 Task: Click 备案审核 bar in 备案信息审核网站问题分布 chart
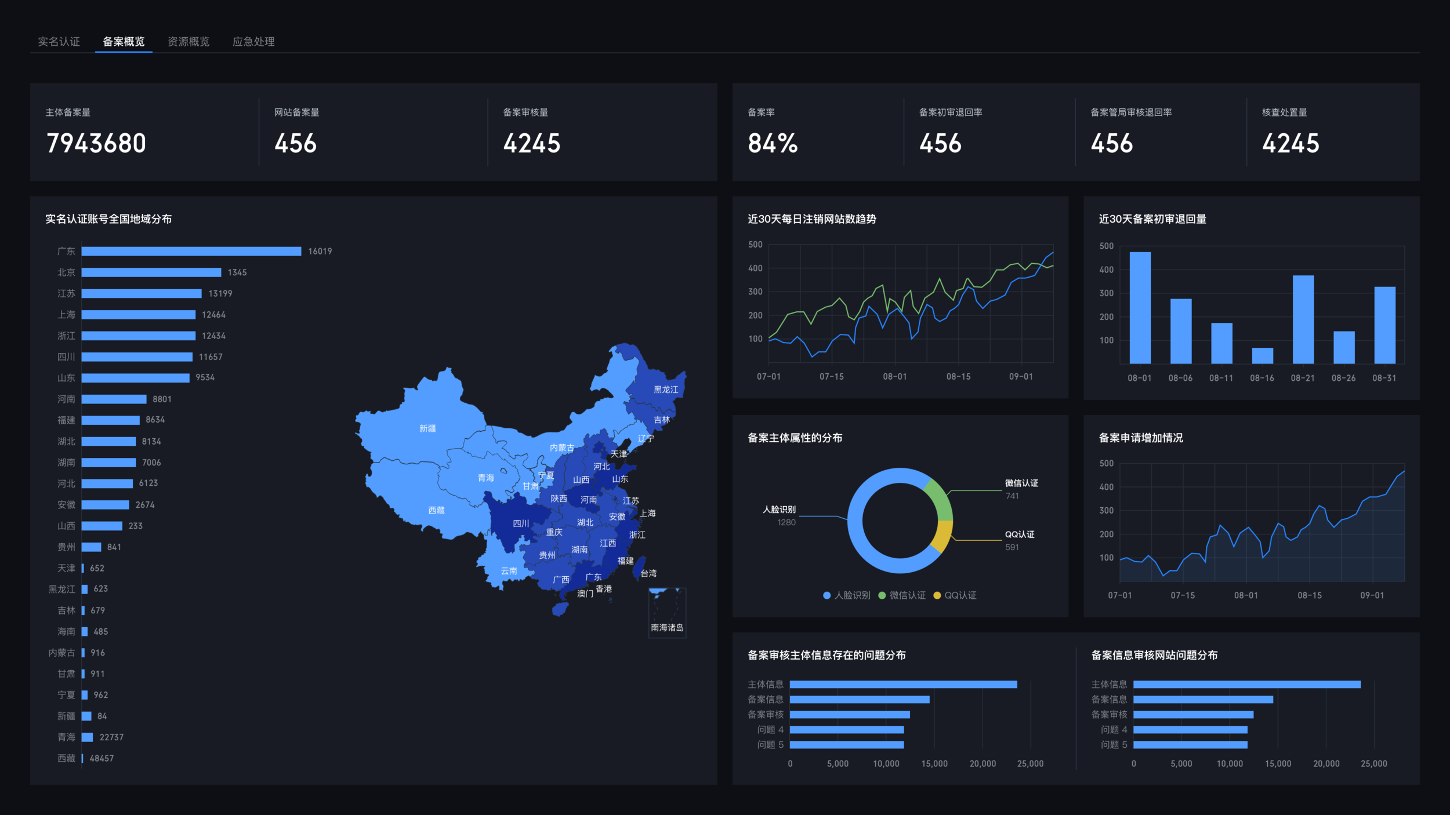point(1193,715)
